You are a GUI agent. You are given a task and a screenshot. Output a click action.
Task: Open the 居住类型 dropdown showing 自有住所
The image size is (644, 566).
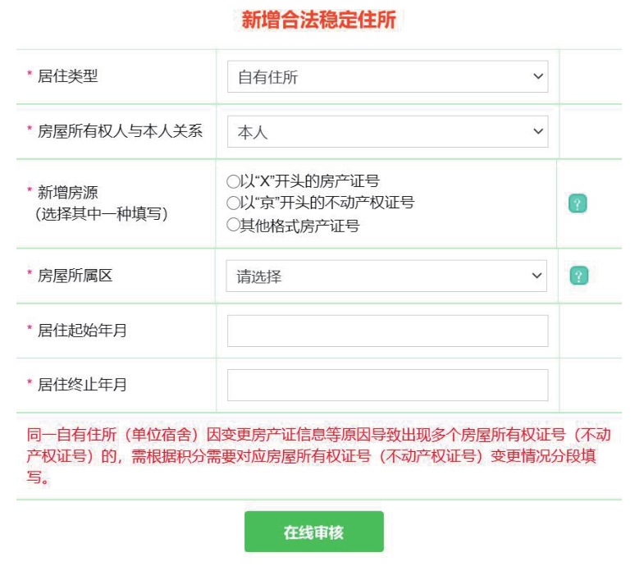pyautogui.click(x=387, y=77)
